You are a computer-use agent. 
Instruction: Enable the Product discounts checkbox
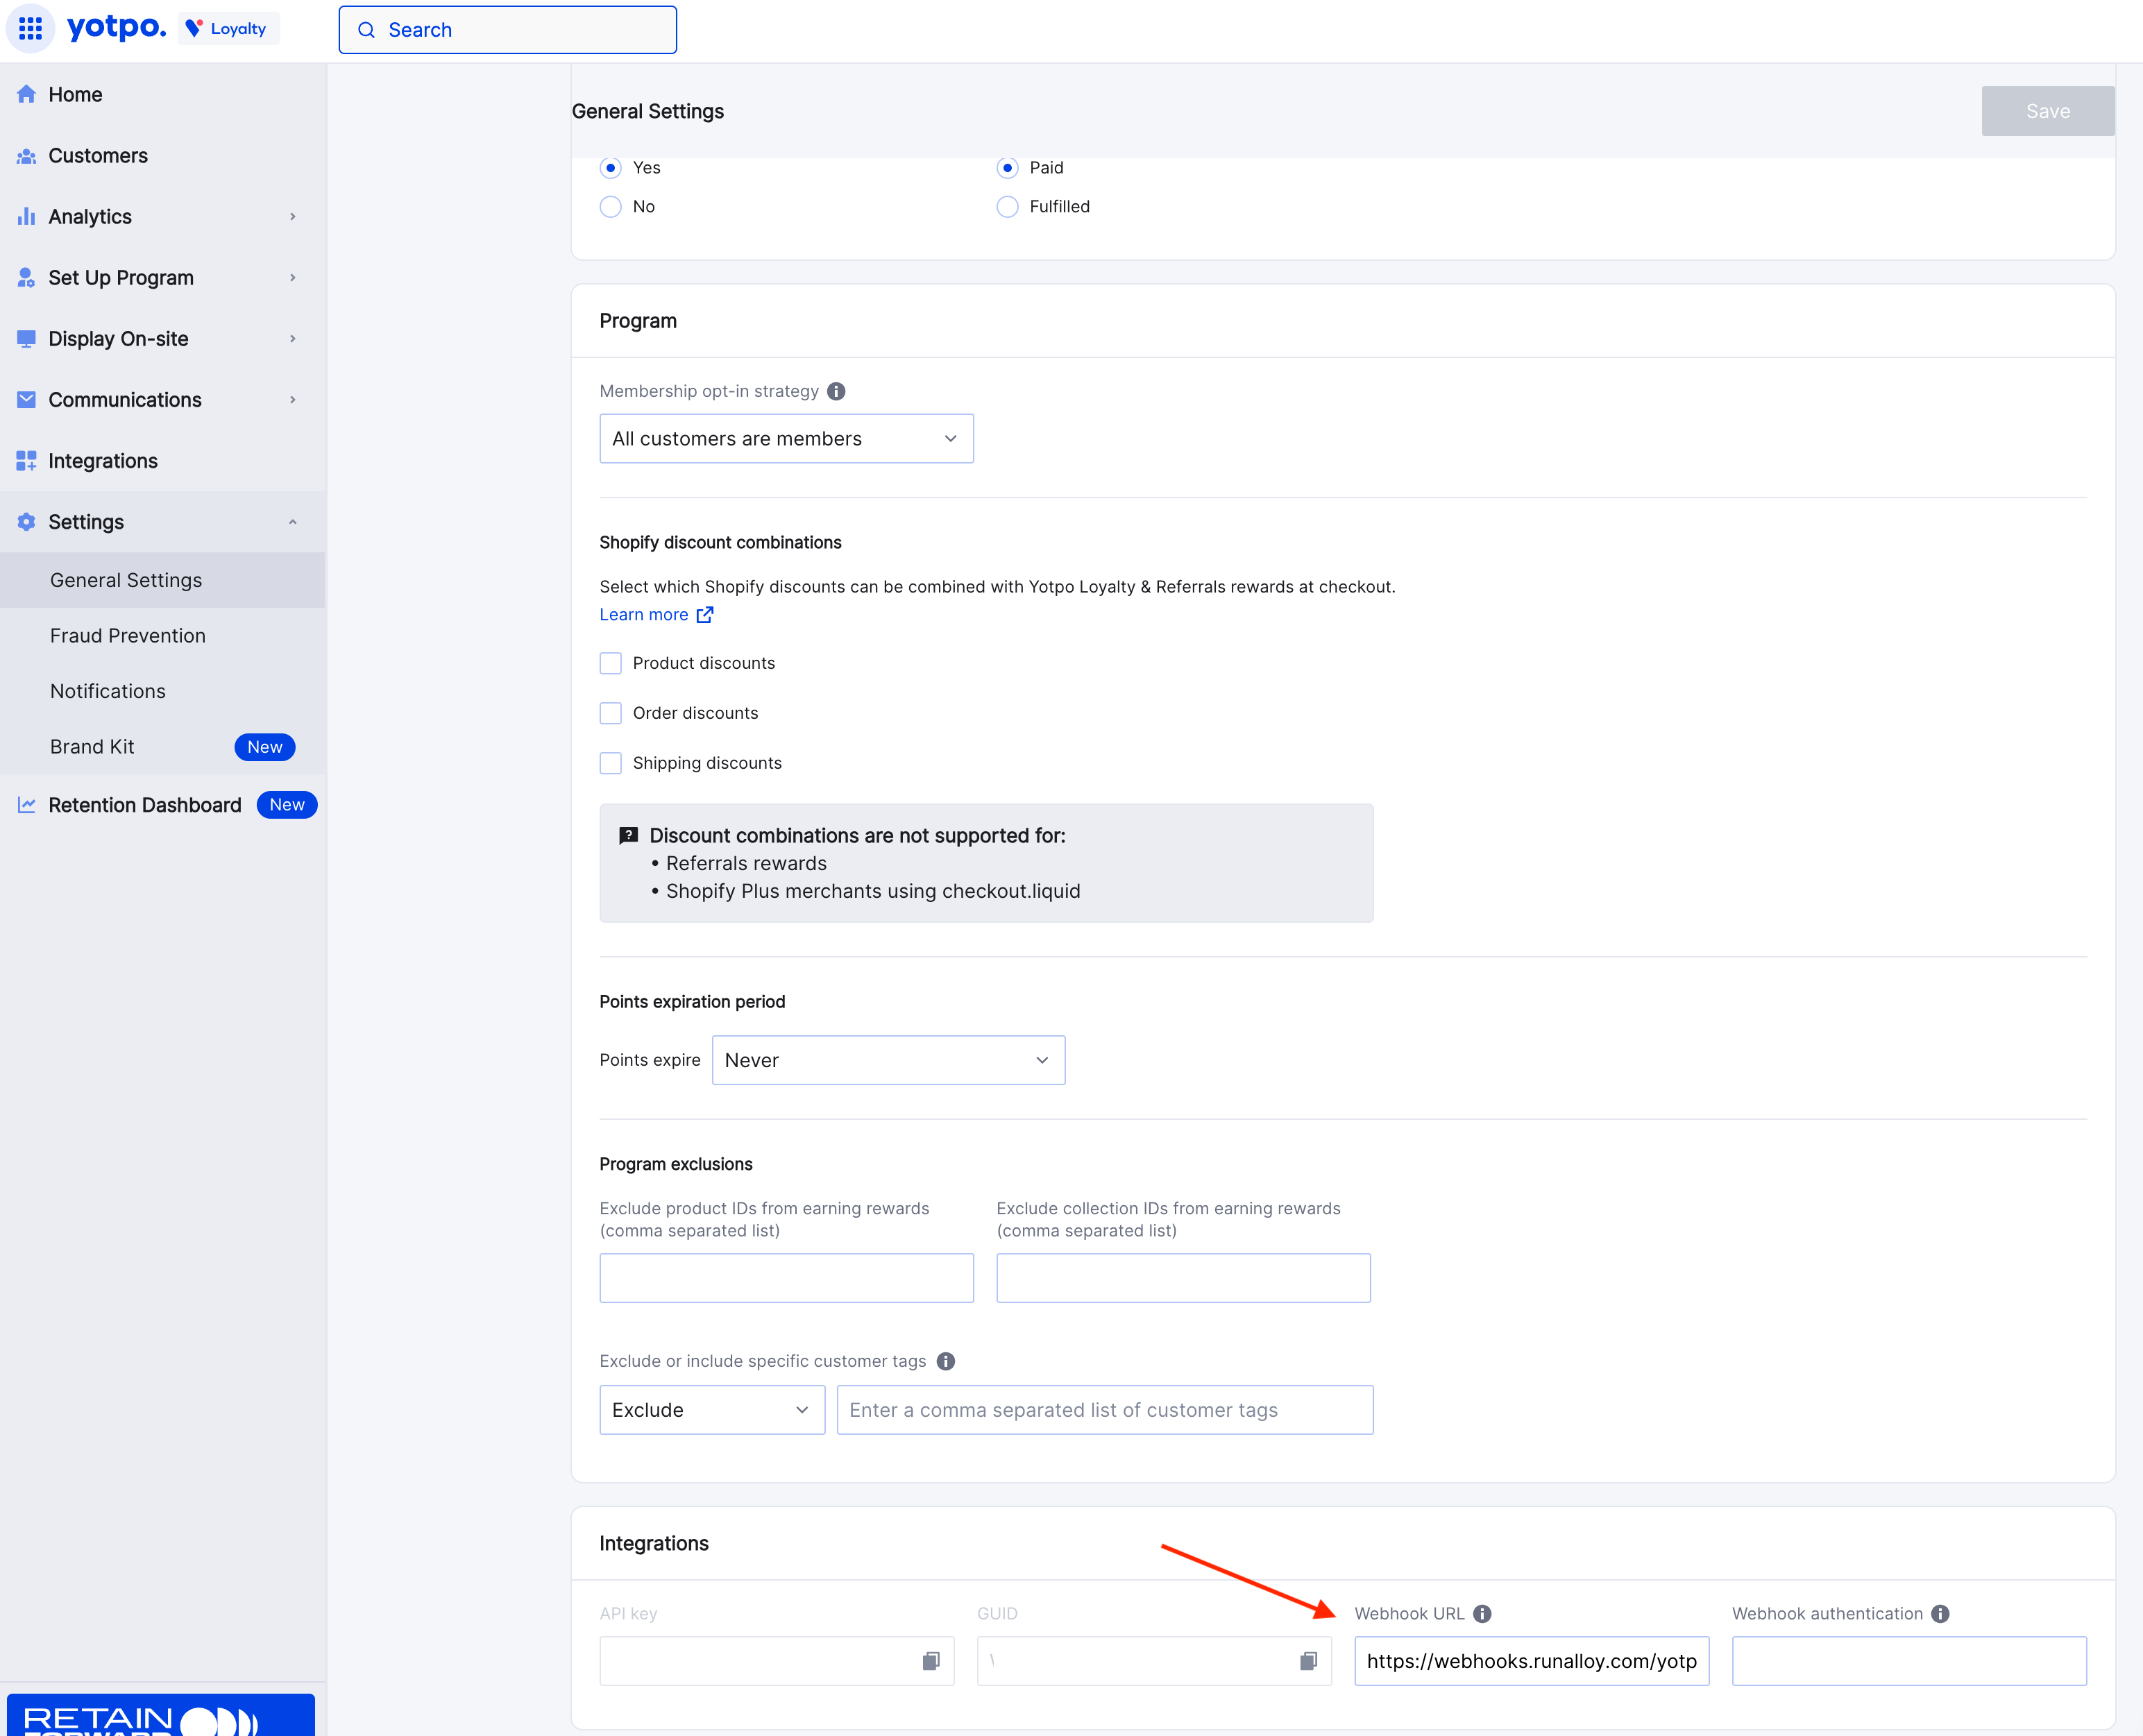(610, 662)
